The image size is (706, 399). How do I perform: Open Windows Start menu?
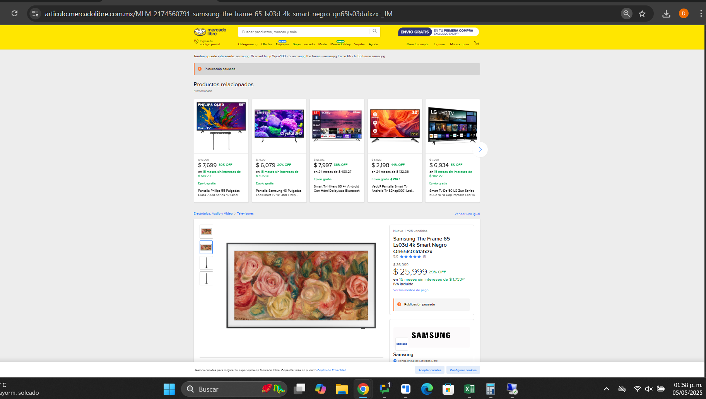click(x=169, y=389)
